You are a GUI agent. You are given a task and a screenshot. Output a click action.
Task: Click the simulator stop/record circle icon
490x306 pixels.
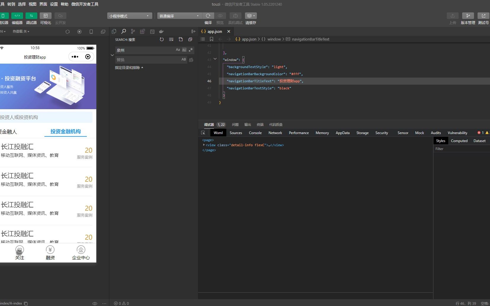click(79, 32)
